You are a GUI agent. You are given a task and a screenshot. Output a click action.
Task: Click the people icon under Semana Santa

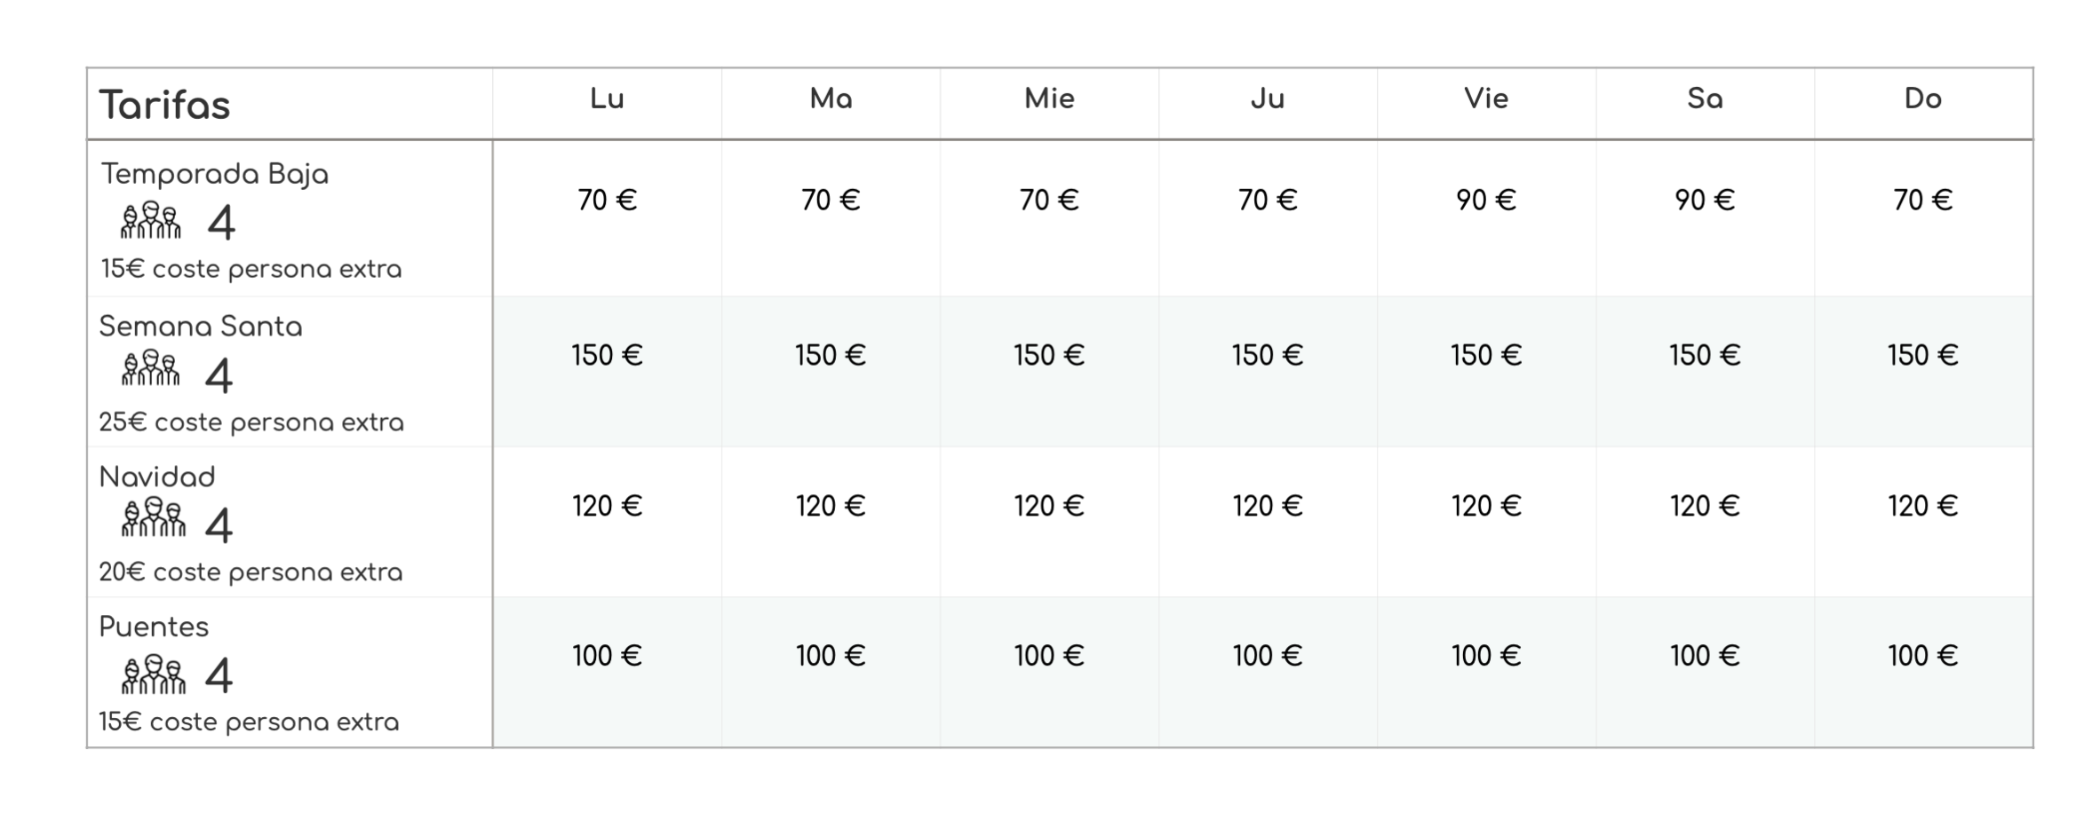[x=151, y=367]
